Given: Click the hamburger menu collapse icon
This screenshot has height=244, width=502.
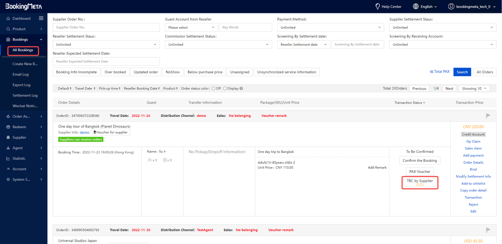Looking at the screenshot, I should pyautogui.click(x=41, y=18).
